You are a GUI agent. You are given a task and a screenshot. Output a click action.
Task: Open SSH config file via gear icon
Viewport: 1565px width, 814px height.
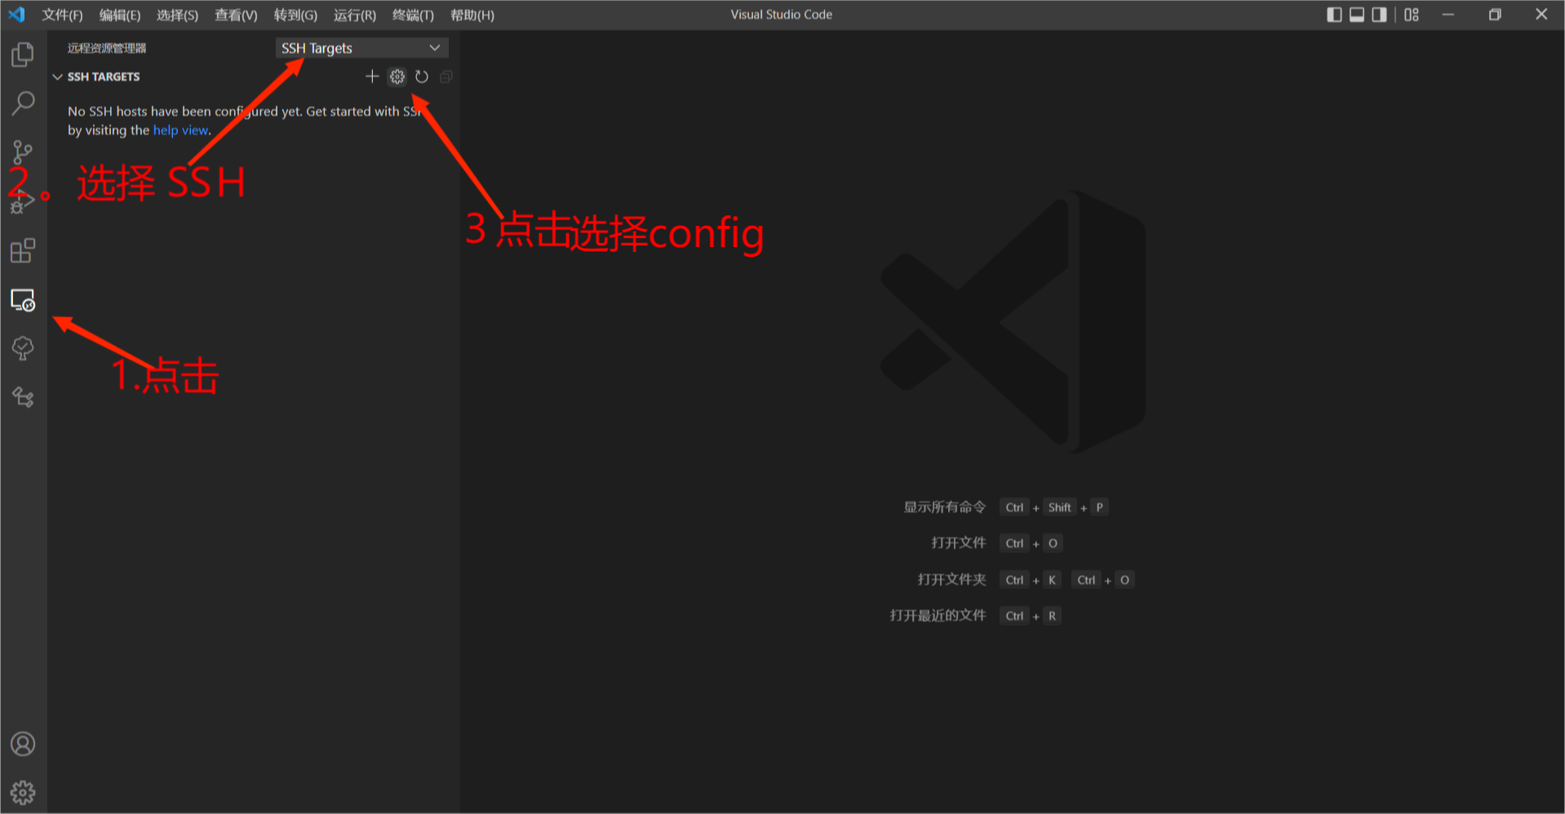pos(397,77)
